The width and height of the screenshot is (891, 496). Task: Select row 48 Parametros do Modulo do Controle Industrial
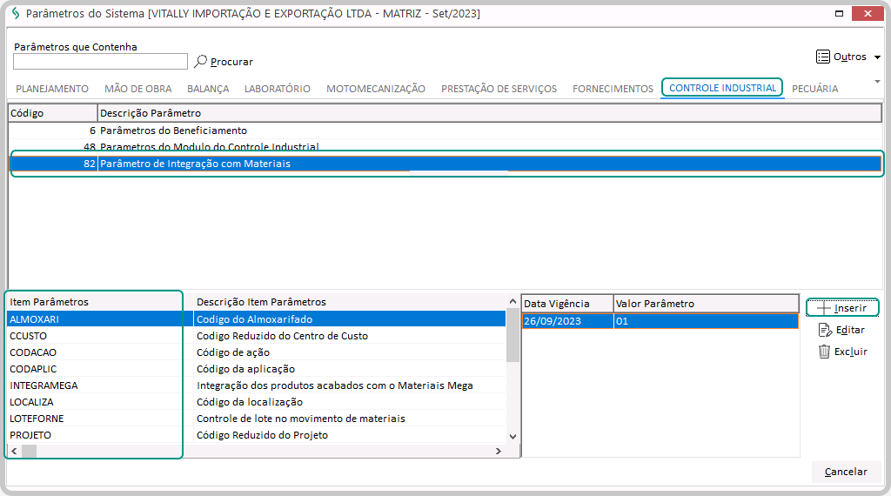pos(445,145)
